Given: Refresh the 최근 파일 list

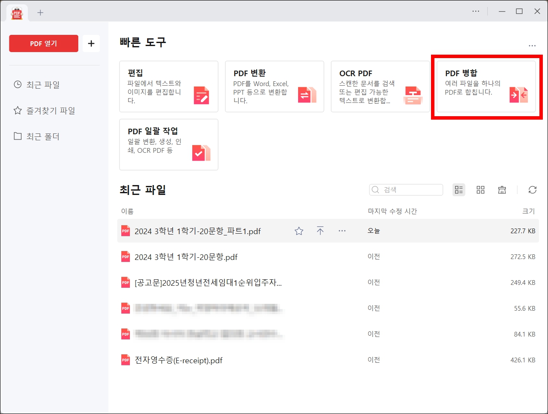Looking at the screenshot, I should click(533, 189).
